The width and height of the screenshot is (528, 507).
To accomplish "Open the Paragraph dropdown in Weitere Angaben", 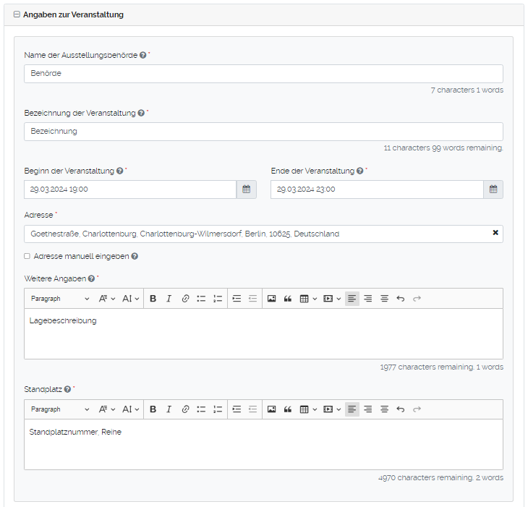I will tap(59, 299).
